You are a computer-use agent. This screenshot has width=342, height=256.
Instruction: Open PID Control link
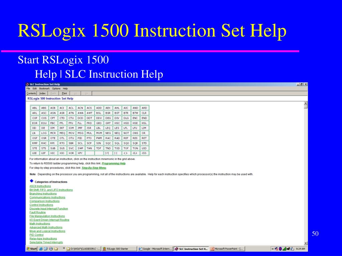[36, 235]
